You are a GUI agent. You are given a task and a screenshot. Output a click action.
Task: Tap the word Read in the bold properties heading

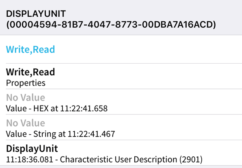[x=44, y=72]
